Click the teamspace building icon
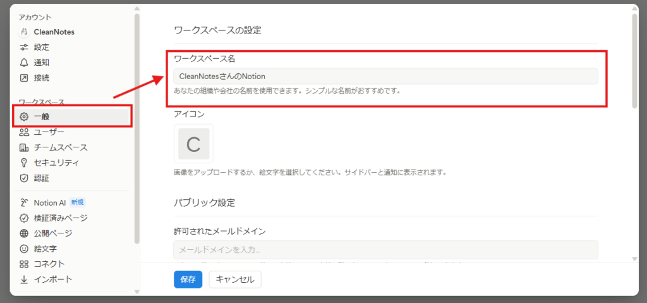Viewport: 647px width, 303px height. (x=24, y=147)
